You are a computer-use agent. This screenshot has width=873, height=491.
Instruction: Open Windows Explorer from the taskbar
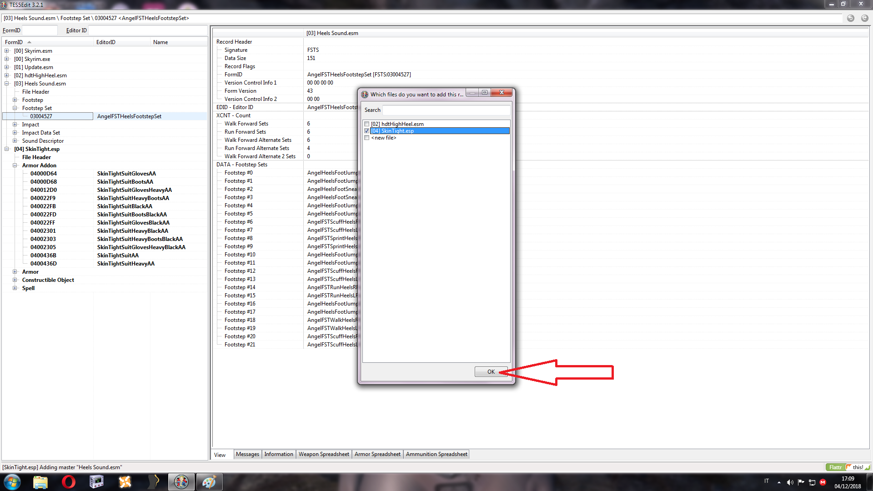[40, 481]
